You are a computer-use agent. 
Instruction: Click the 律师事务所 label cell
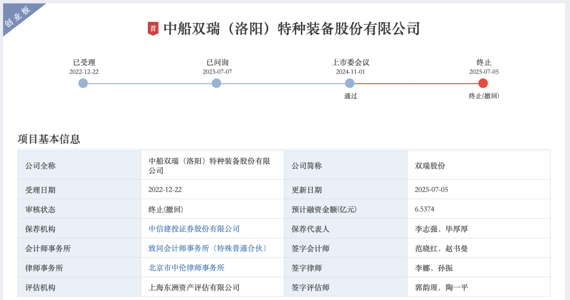(x=79, y=268)
